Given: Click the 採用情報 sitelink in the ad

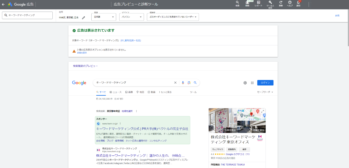Looking at the screenshot, I should coord(120,141).
